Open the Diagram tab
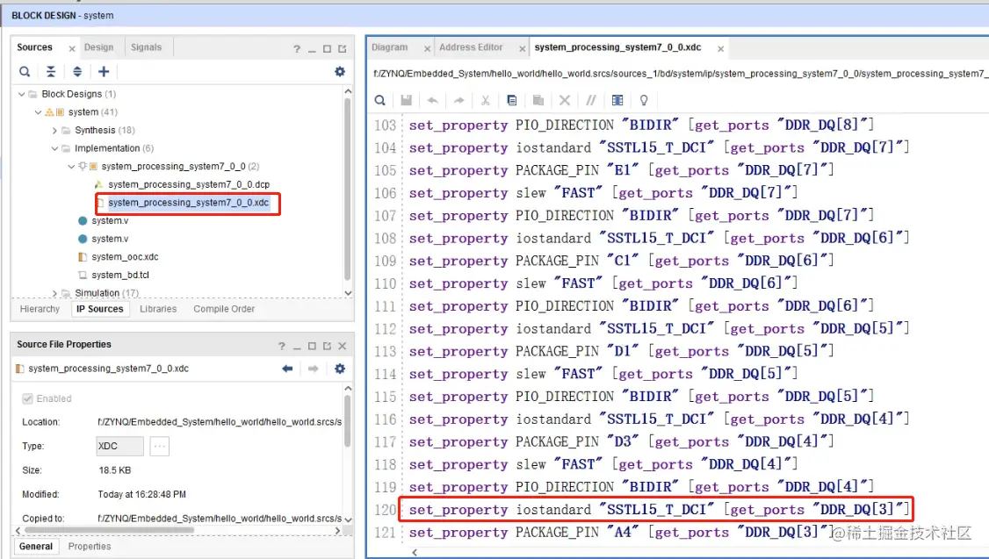Viewport: 989px width, 559px height. [389, 47]
